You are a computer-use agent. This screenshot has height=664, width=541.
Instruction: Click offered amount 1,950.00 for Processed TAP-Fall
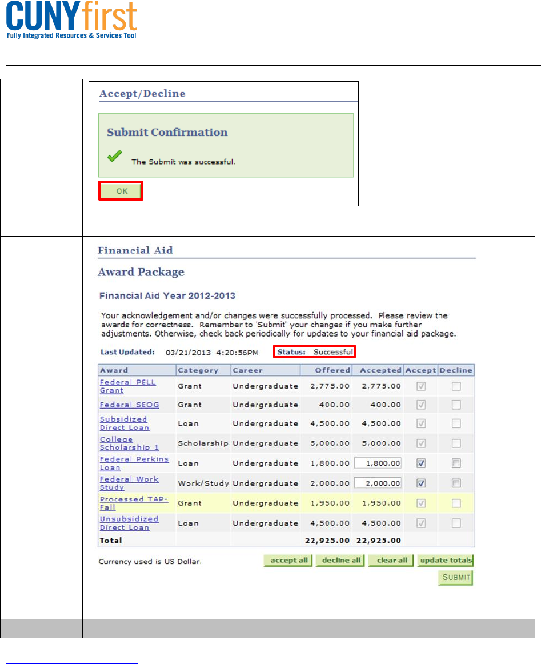(x=330, y=503)
